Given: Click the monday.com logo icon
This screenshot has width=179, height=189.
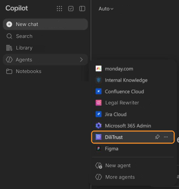Looking at the screenshot, I should (x=99, y=68).
